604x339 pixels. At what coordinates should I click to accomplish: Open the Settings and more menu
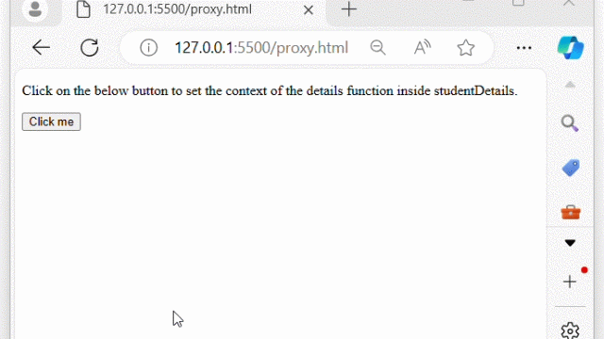coord(524,48)
